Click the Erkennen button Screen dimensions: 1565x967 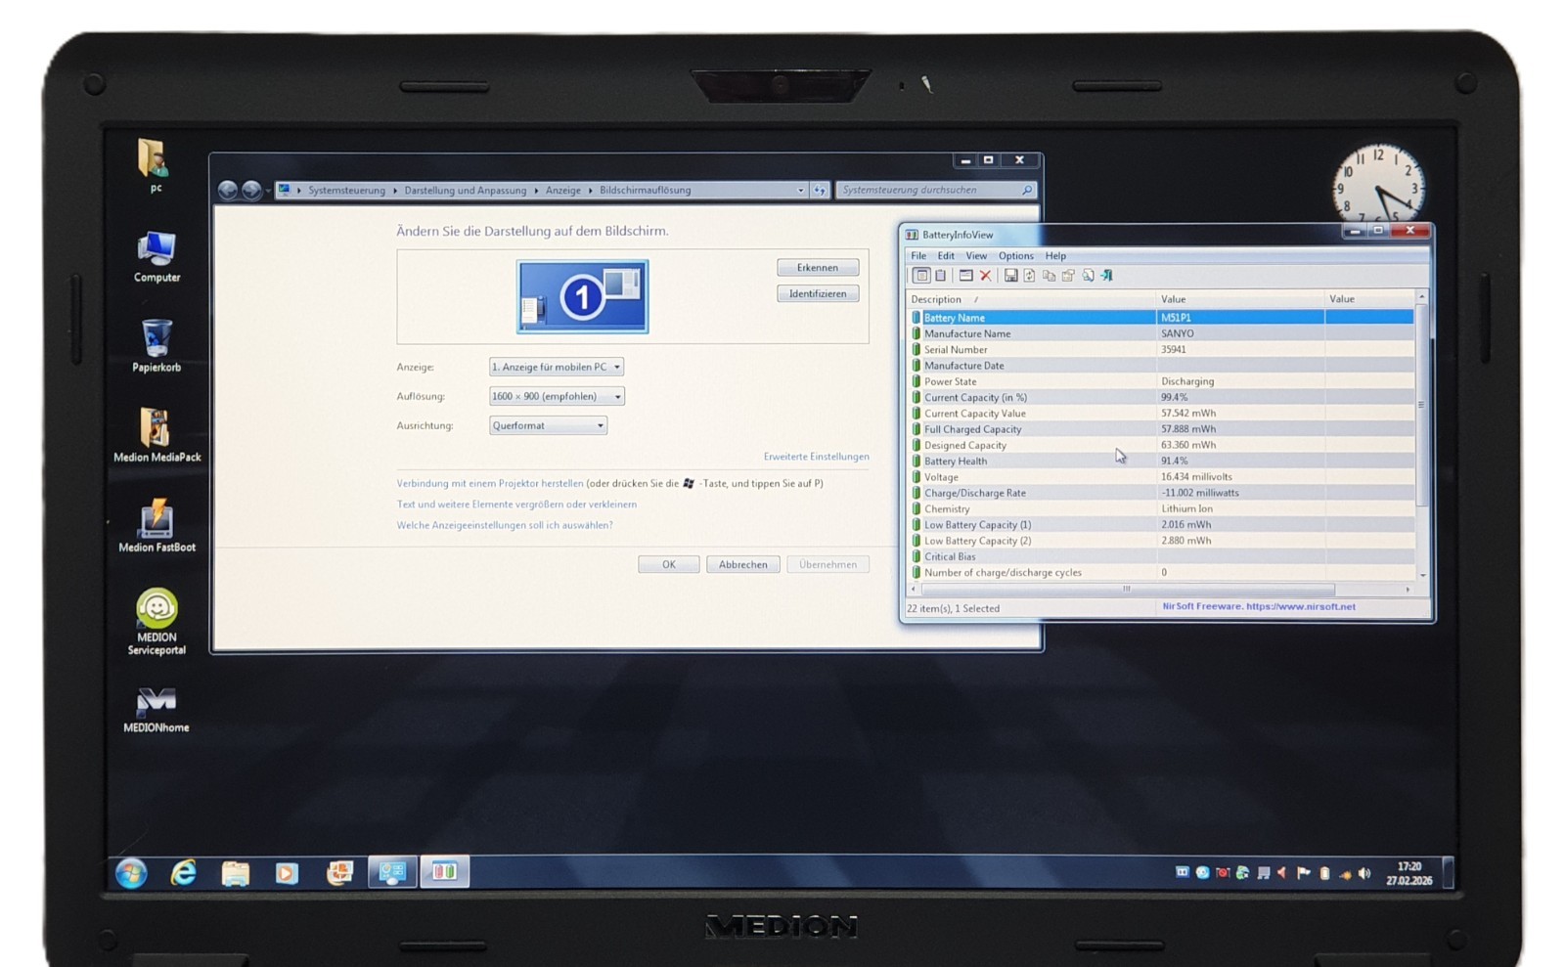coord(818,267)
